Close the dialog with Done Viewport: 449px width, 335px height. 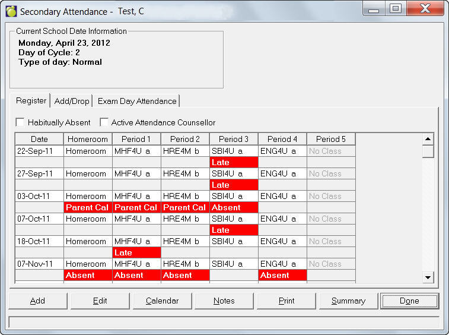(409, 301)
